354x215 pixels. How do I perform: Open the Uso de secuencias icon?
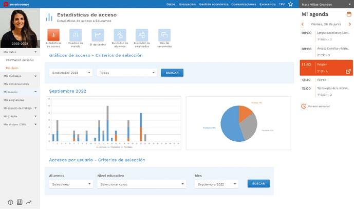[x=164, y=35]
